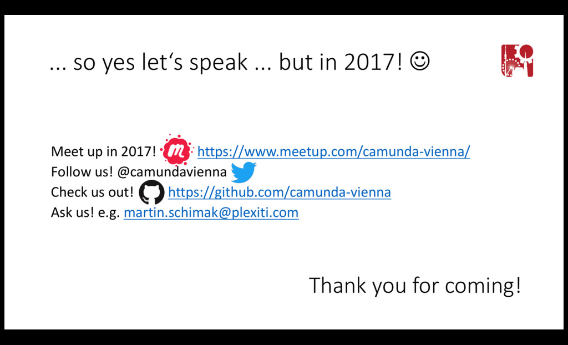
Task: Select the "Ask us! e.g." text
Action: coord(85,213)
